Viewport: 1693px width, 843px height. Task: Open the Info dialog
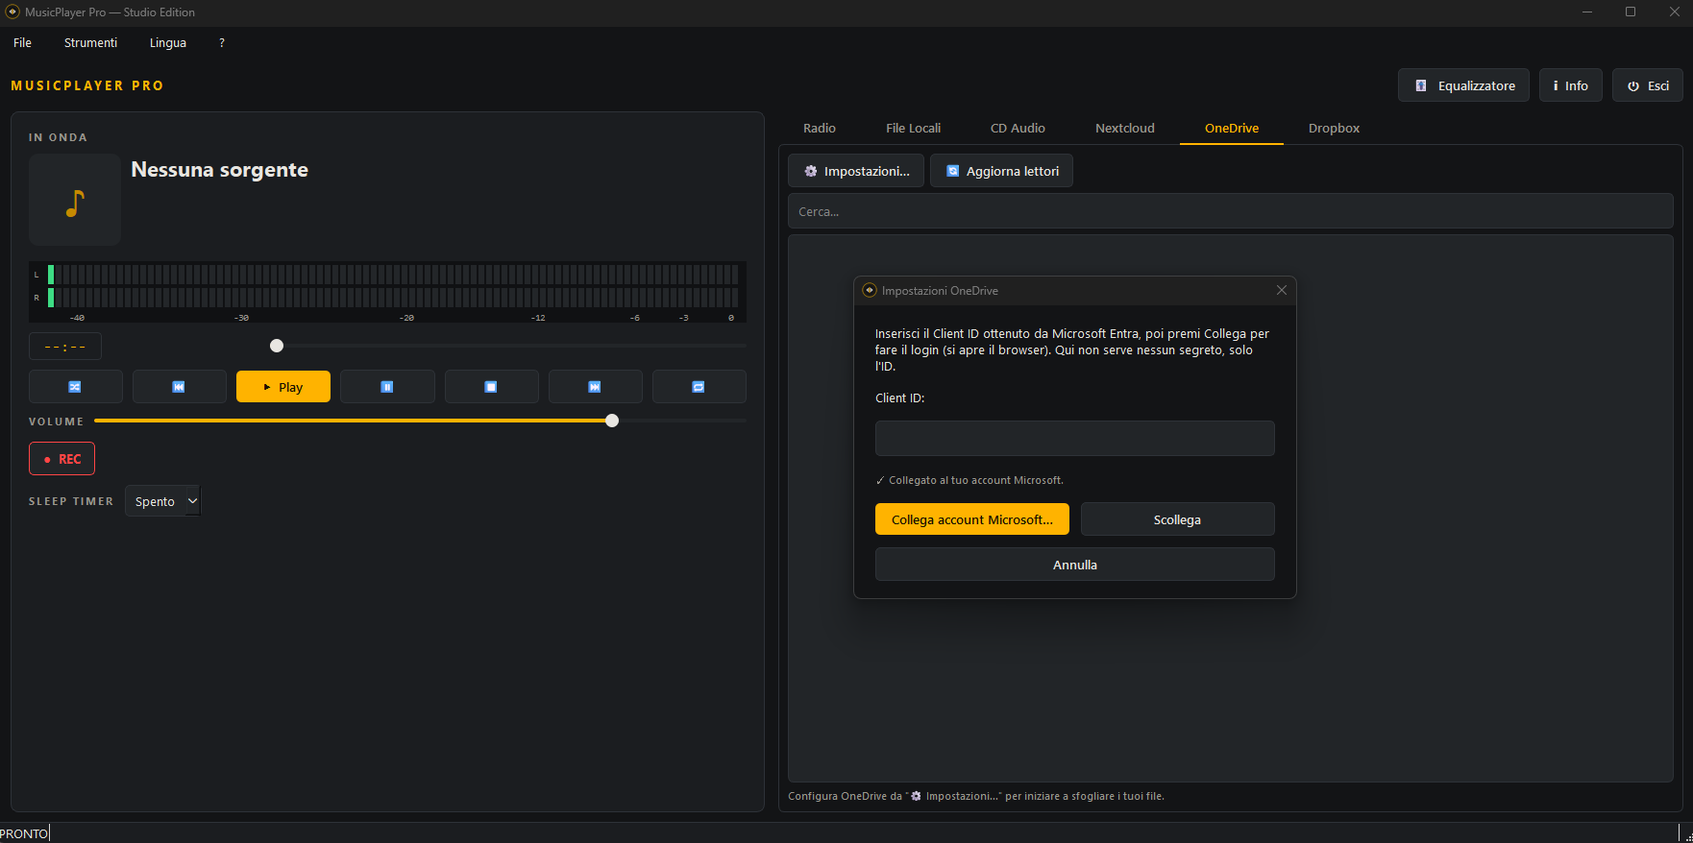pyautogui.click(x=1570, y=85)
